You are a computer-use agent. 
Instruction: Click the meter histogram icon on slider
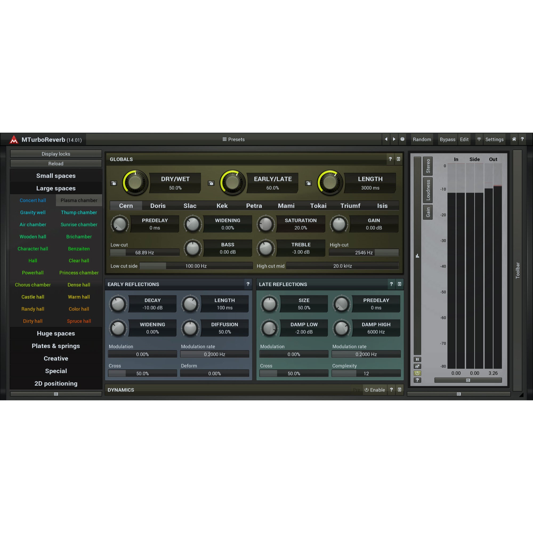(417, 256)
